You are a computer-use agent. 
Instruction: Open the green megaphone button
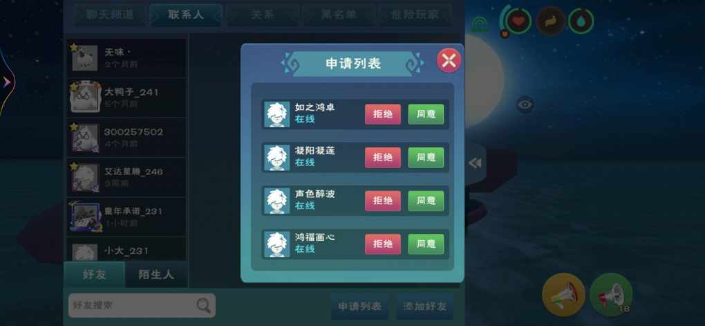[x=610, y=295]
